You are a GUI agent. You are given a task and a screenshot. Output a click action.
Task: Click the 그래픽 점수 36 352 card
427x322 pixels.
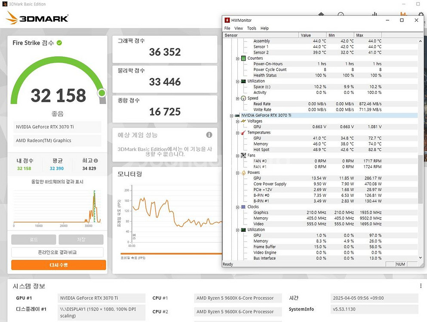click(165, 49)
